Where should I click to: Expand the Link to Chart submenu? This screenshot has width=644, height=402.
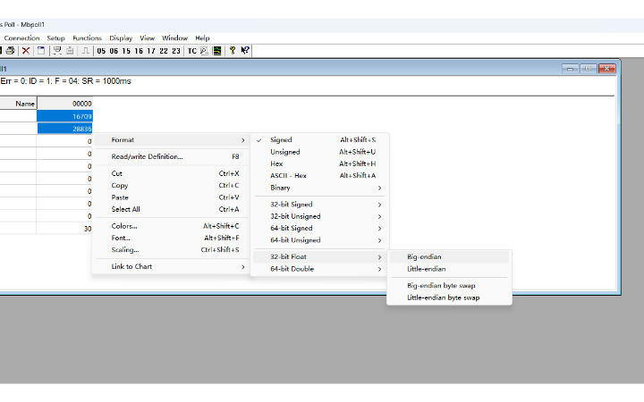[x=171, y=266]
